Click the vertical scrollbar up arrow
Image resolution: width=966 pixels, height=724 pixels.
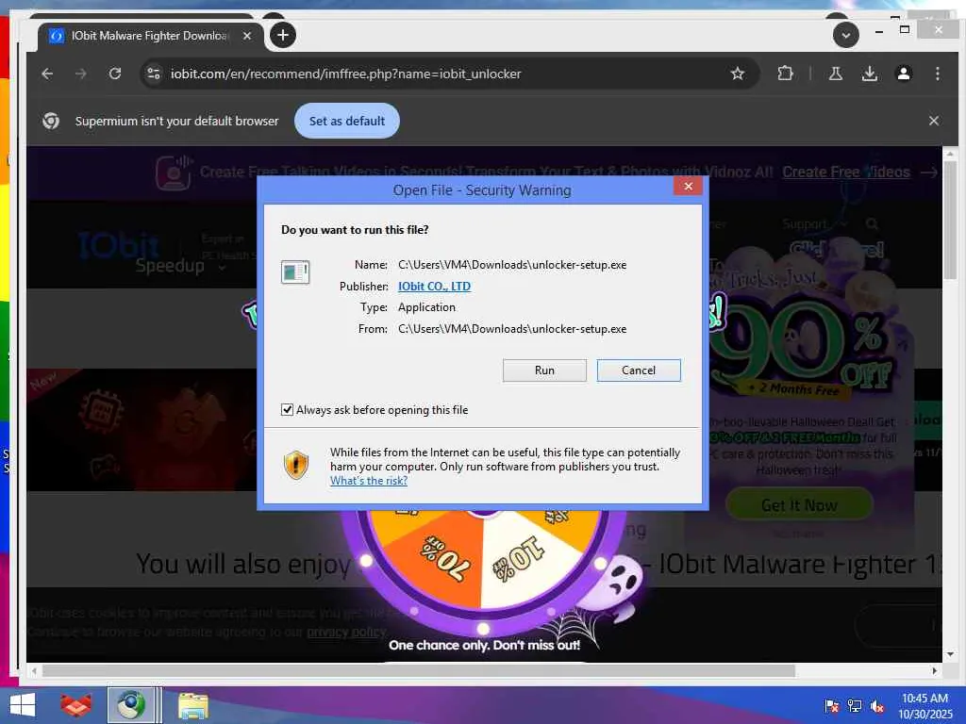click(950, 154)
